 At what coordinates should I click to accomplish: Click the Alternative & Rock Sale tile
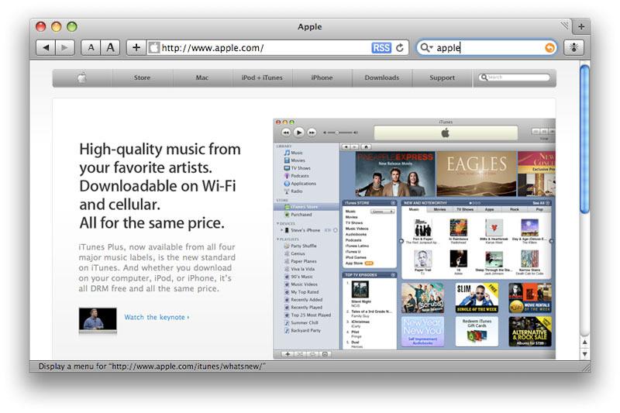tap(530, 331)
